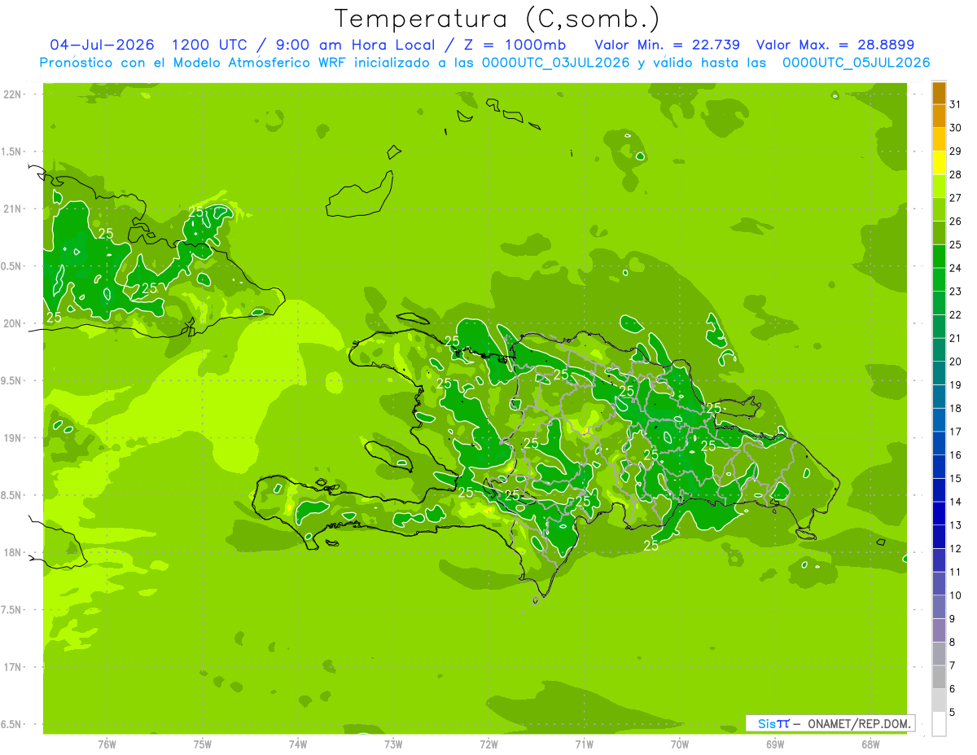Click the legend value 16
The image size is (977, 755).
[x=956, y=455]
